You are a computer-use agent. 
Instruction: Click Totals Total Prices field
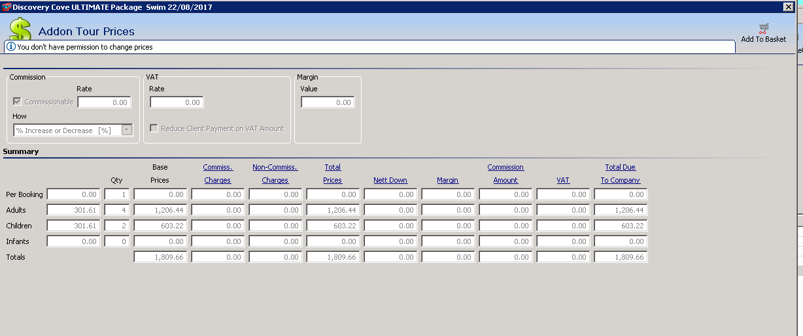point(333,257)
